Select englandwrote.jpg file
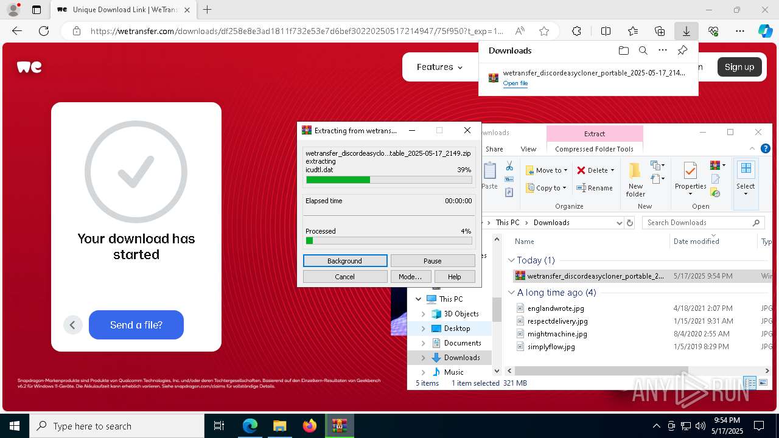Viewport: 779px width, 438px height. (x=556, y=308)
